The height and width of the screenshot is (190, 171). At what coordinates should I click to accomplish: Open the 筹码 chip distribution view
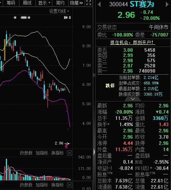(x=11, y=3)
